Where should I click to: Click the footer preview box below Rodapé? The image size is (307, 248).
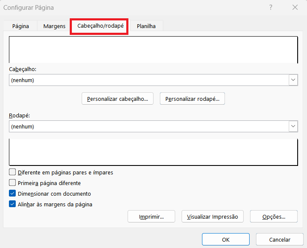pos(153,151)
